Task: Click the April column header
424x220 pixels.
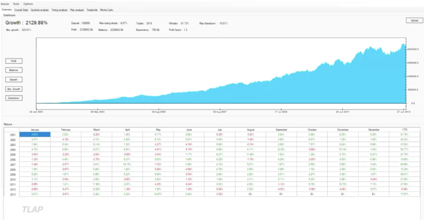Action: tap(128, 130)
